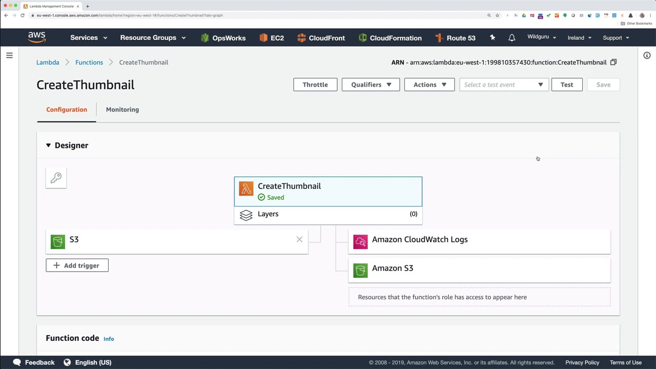
Task: Click the English (US) language selector
Action: pos(93,362)
